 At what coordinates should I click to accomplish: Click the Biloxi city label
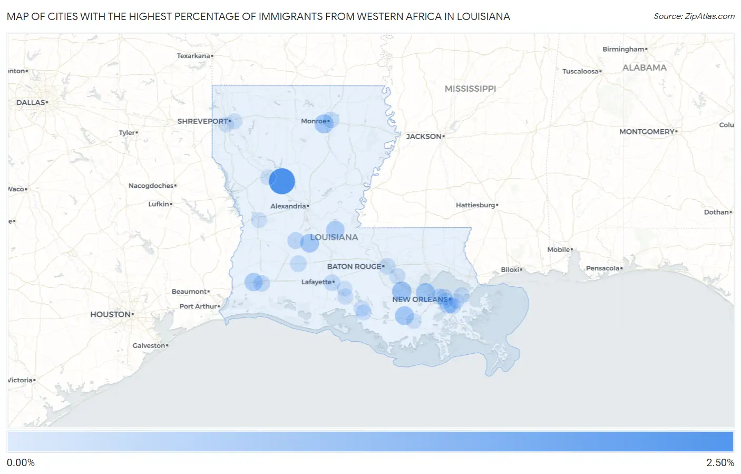[x=510, y=270]
